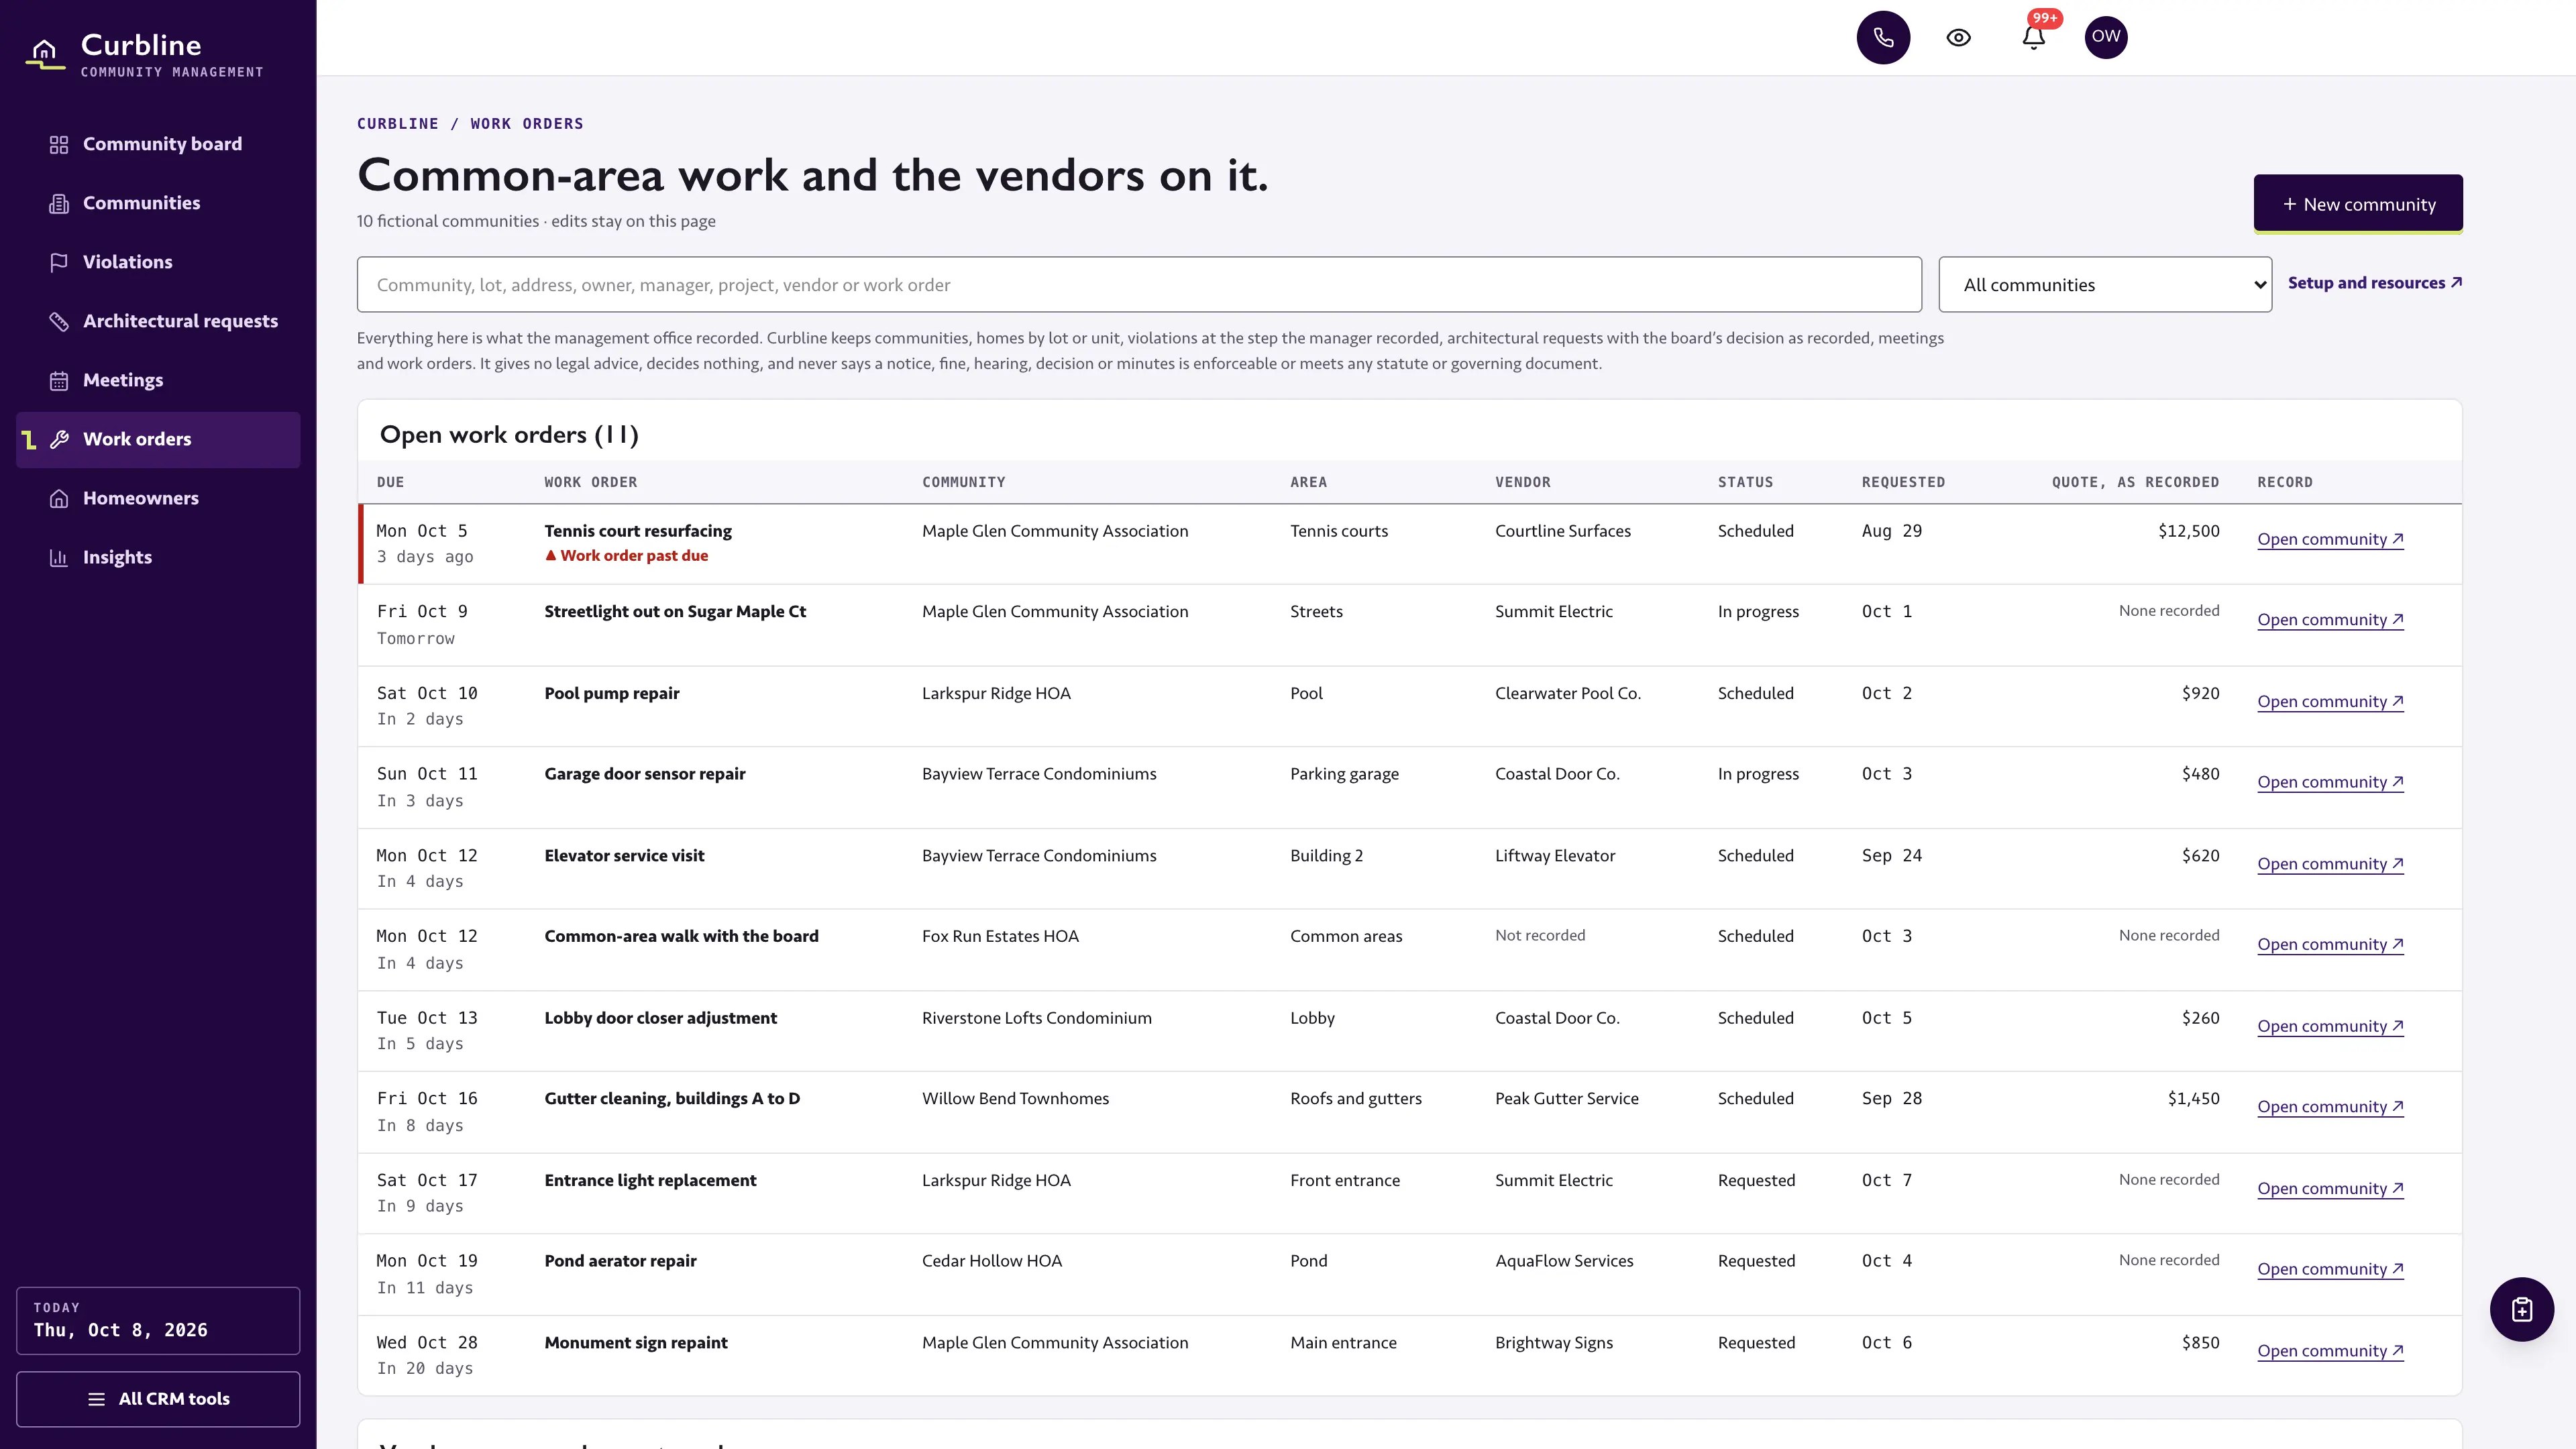2576x1449 pixels.
Task: Open community link for Gutter cleaning row
Action: click(x=2330, y=1107)
